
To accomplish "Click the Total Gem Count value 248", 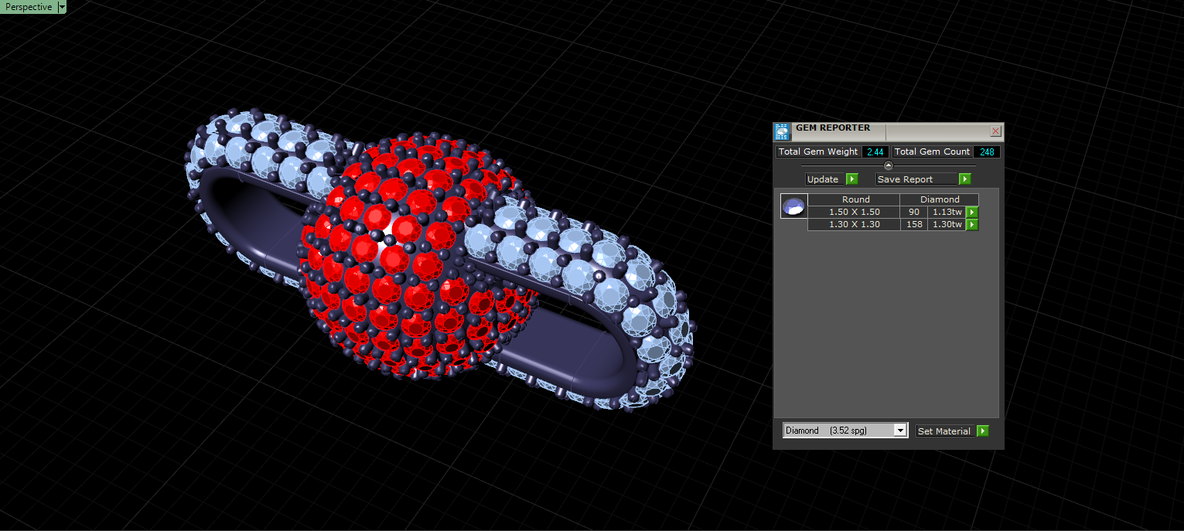I will pyautogui.click(x=987, y=152).
